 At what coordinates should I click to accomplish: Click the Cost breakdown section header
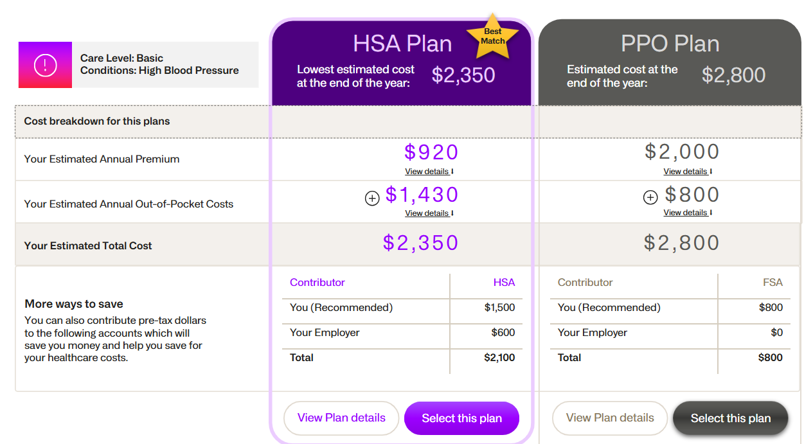(97, 121)
